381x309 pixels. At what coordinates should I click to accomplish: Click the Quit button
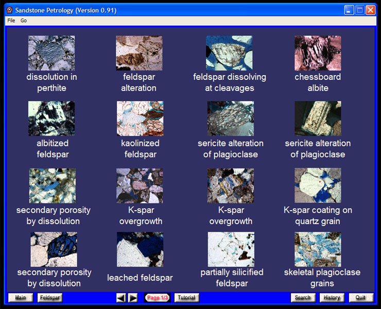click(x=361, y=298)
